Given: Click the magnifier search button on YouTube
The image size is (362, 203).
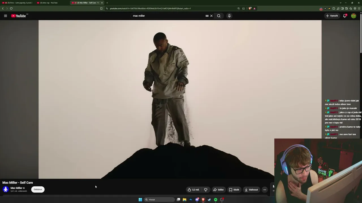Looking at the screenshot, I should [219, 16].
